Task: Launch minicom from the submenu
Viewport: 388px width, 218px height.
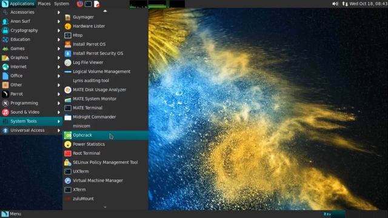Action: click(105, 126)
